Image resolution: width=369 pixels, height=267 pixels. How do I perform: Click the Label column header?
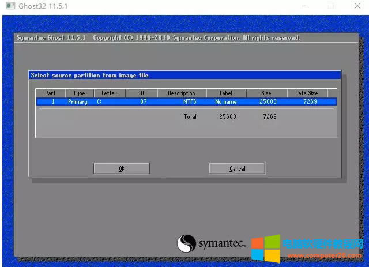226,93
